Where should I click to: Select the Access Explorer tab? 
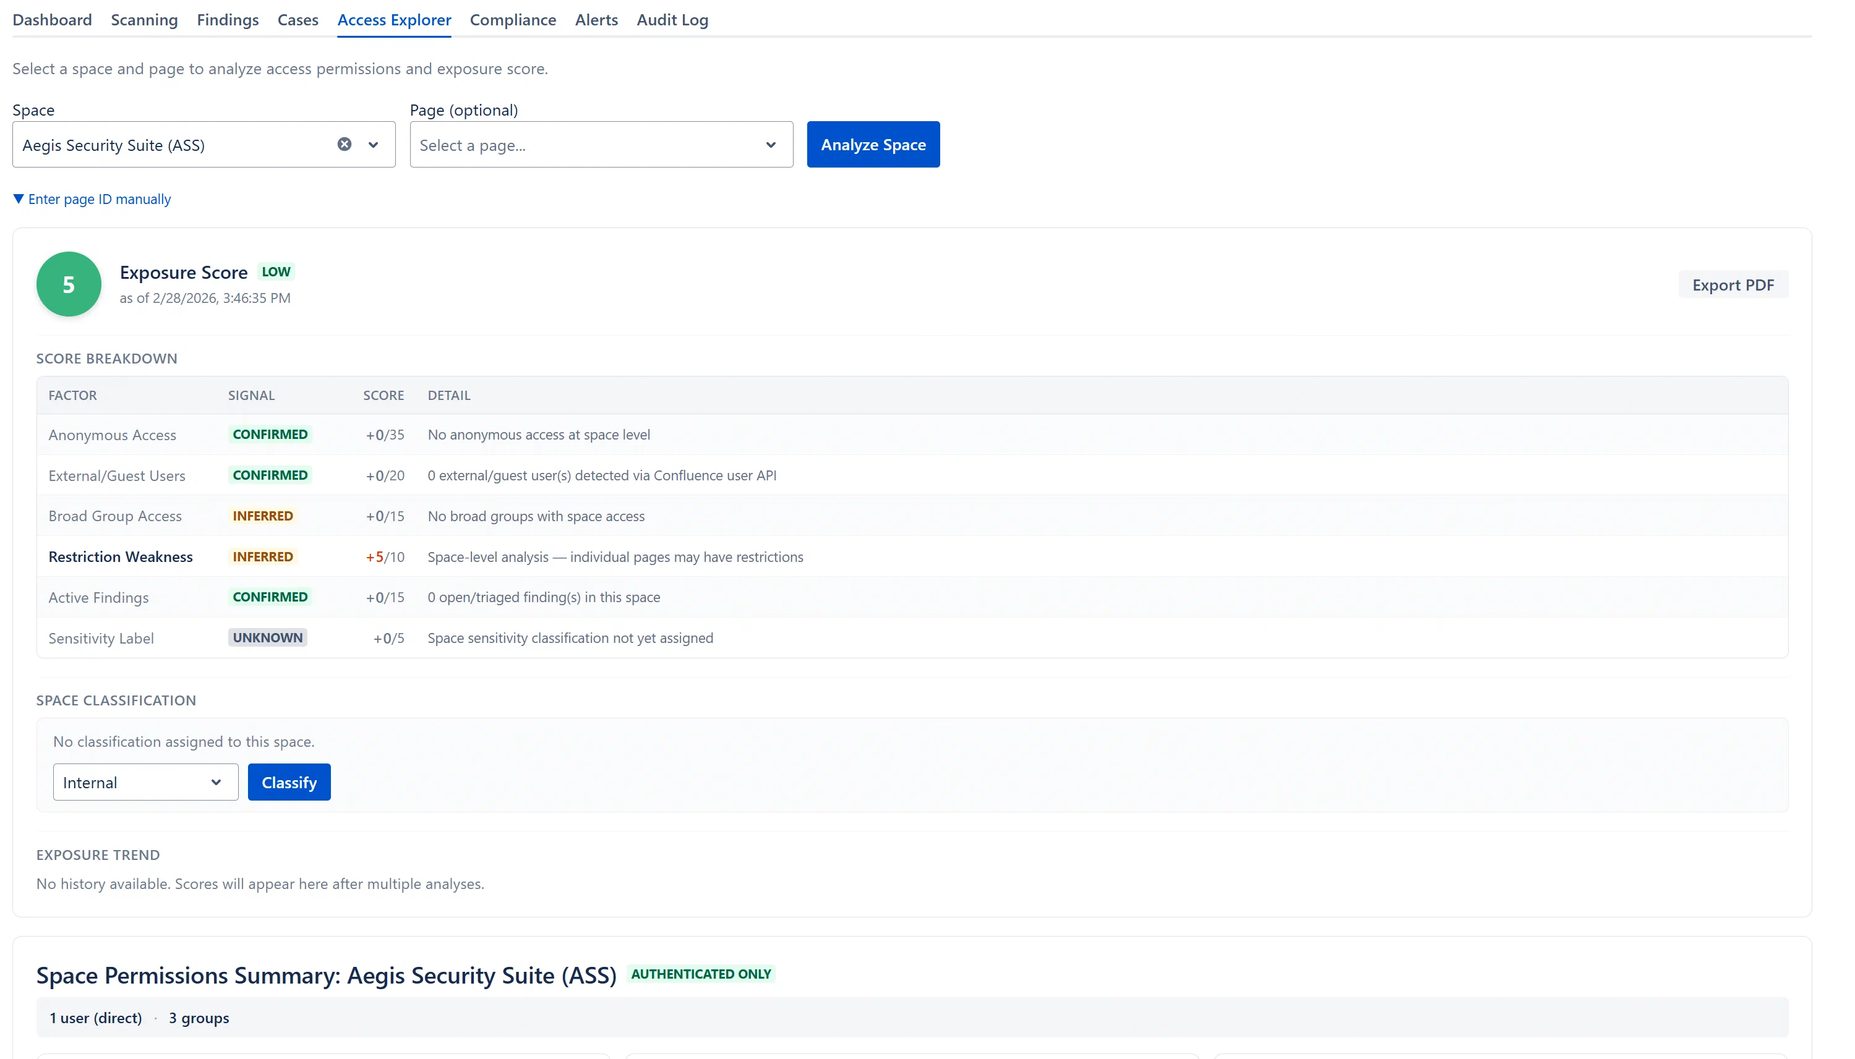pos(395,20)
